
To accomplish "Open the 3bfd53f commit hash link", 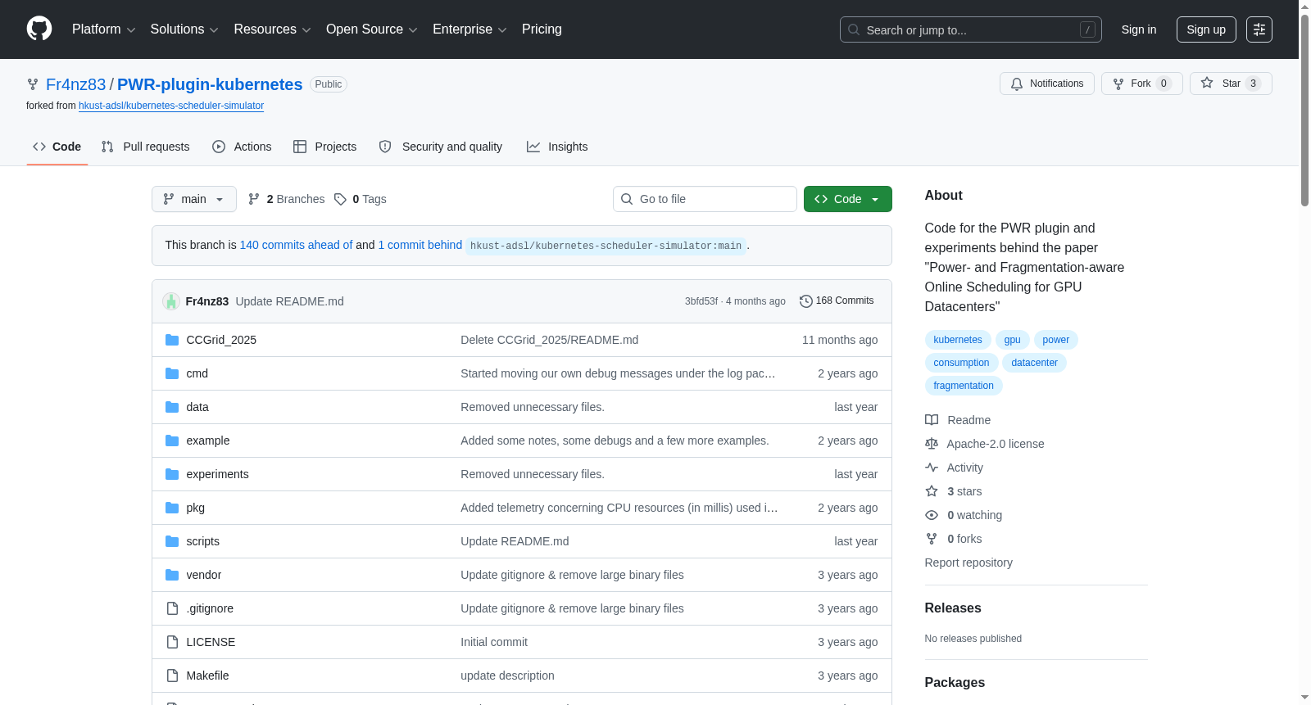I will (701, 301).
